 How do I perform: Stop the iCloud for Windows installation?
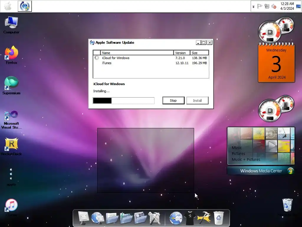click(173, 100)
